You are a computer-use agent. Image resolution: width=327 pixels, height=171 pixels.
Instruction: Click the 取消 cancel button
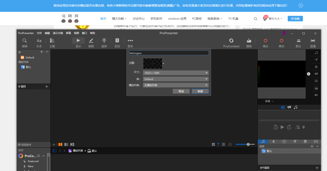[x=181, y=91]
